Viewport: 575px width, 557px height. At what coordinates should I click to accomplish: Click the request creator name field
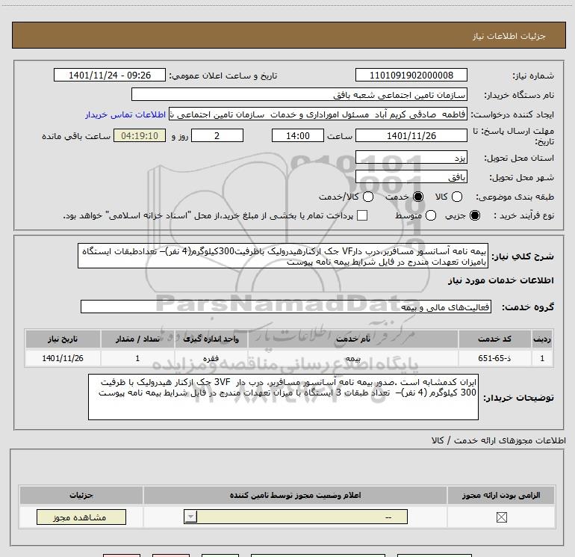(318, 114)
